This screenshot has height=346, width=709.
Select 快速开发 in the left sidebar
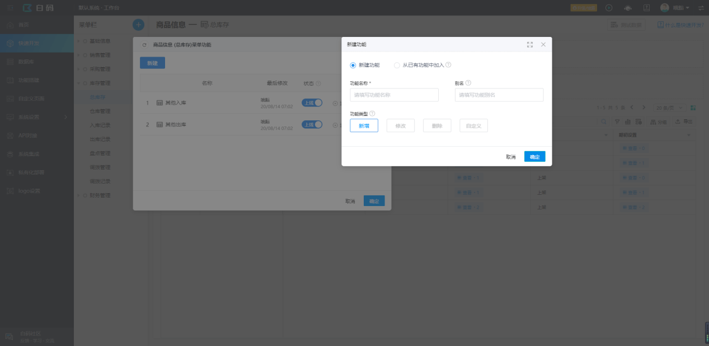[37, 43]
